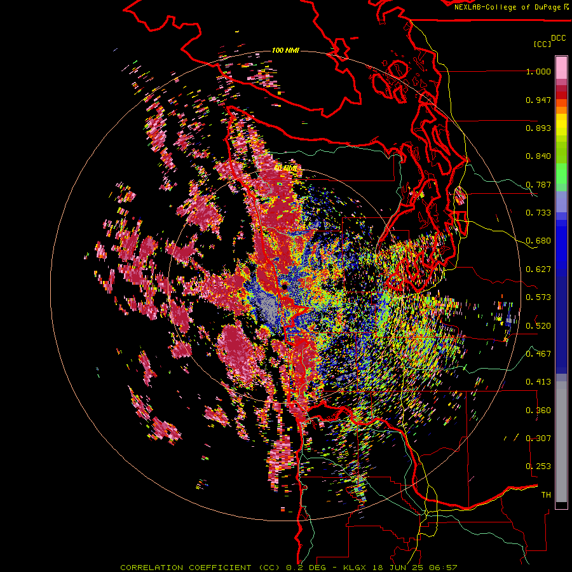Click the 0.307 color scale value
The width and height of the screenshot is (572, 572).
538,439
